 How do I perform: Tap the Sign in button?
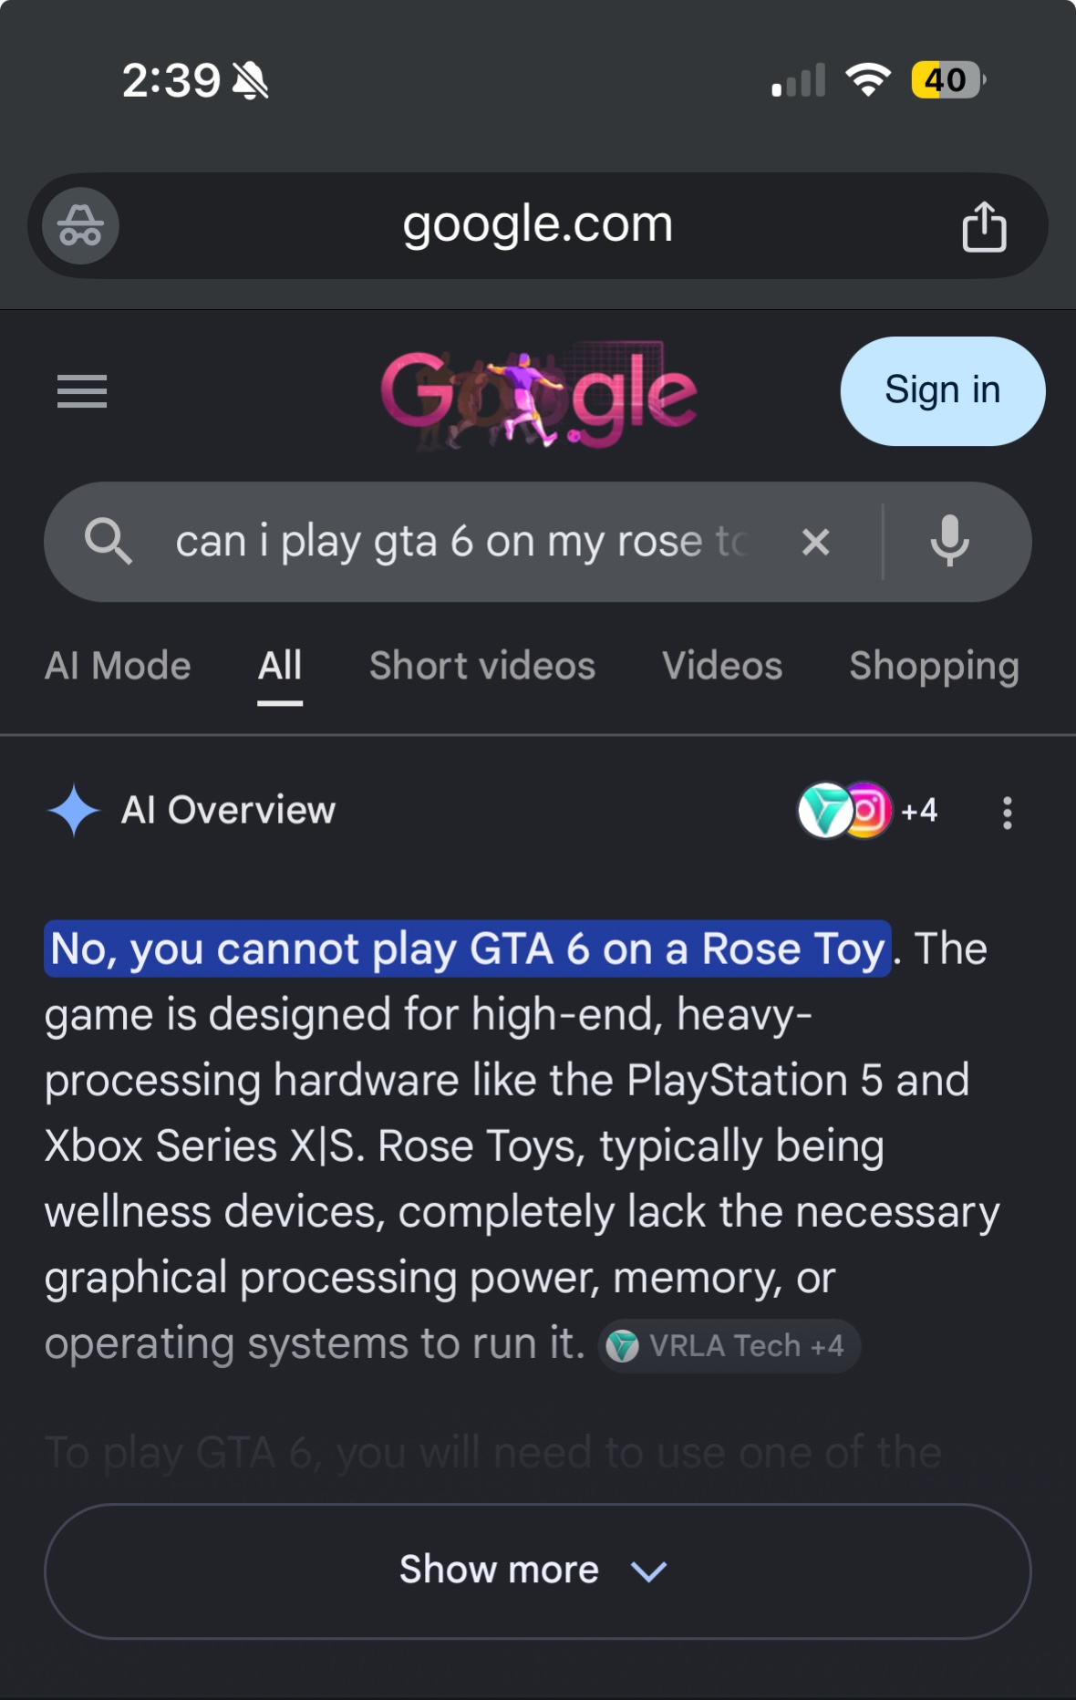(x=943, y=390)
